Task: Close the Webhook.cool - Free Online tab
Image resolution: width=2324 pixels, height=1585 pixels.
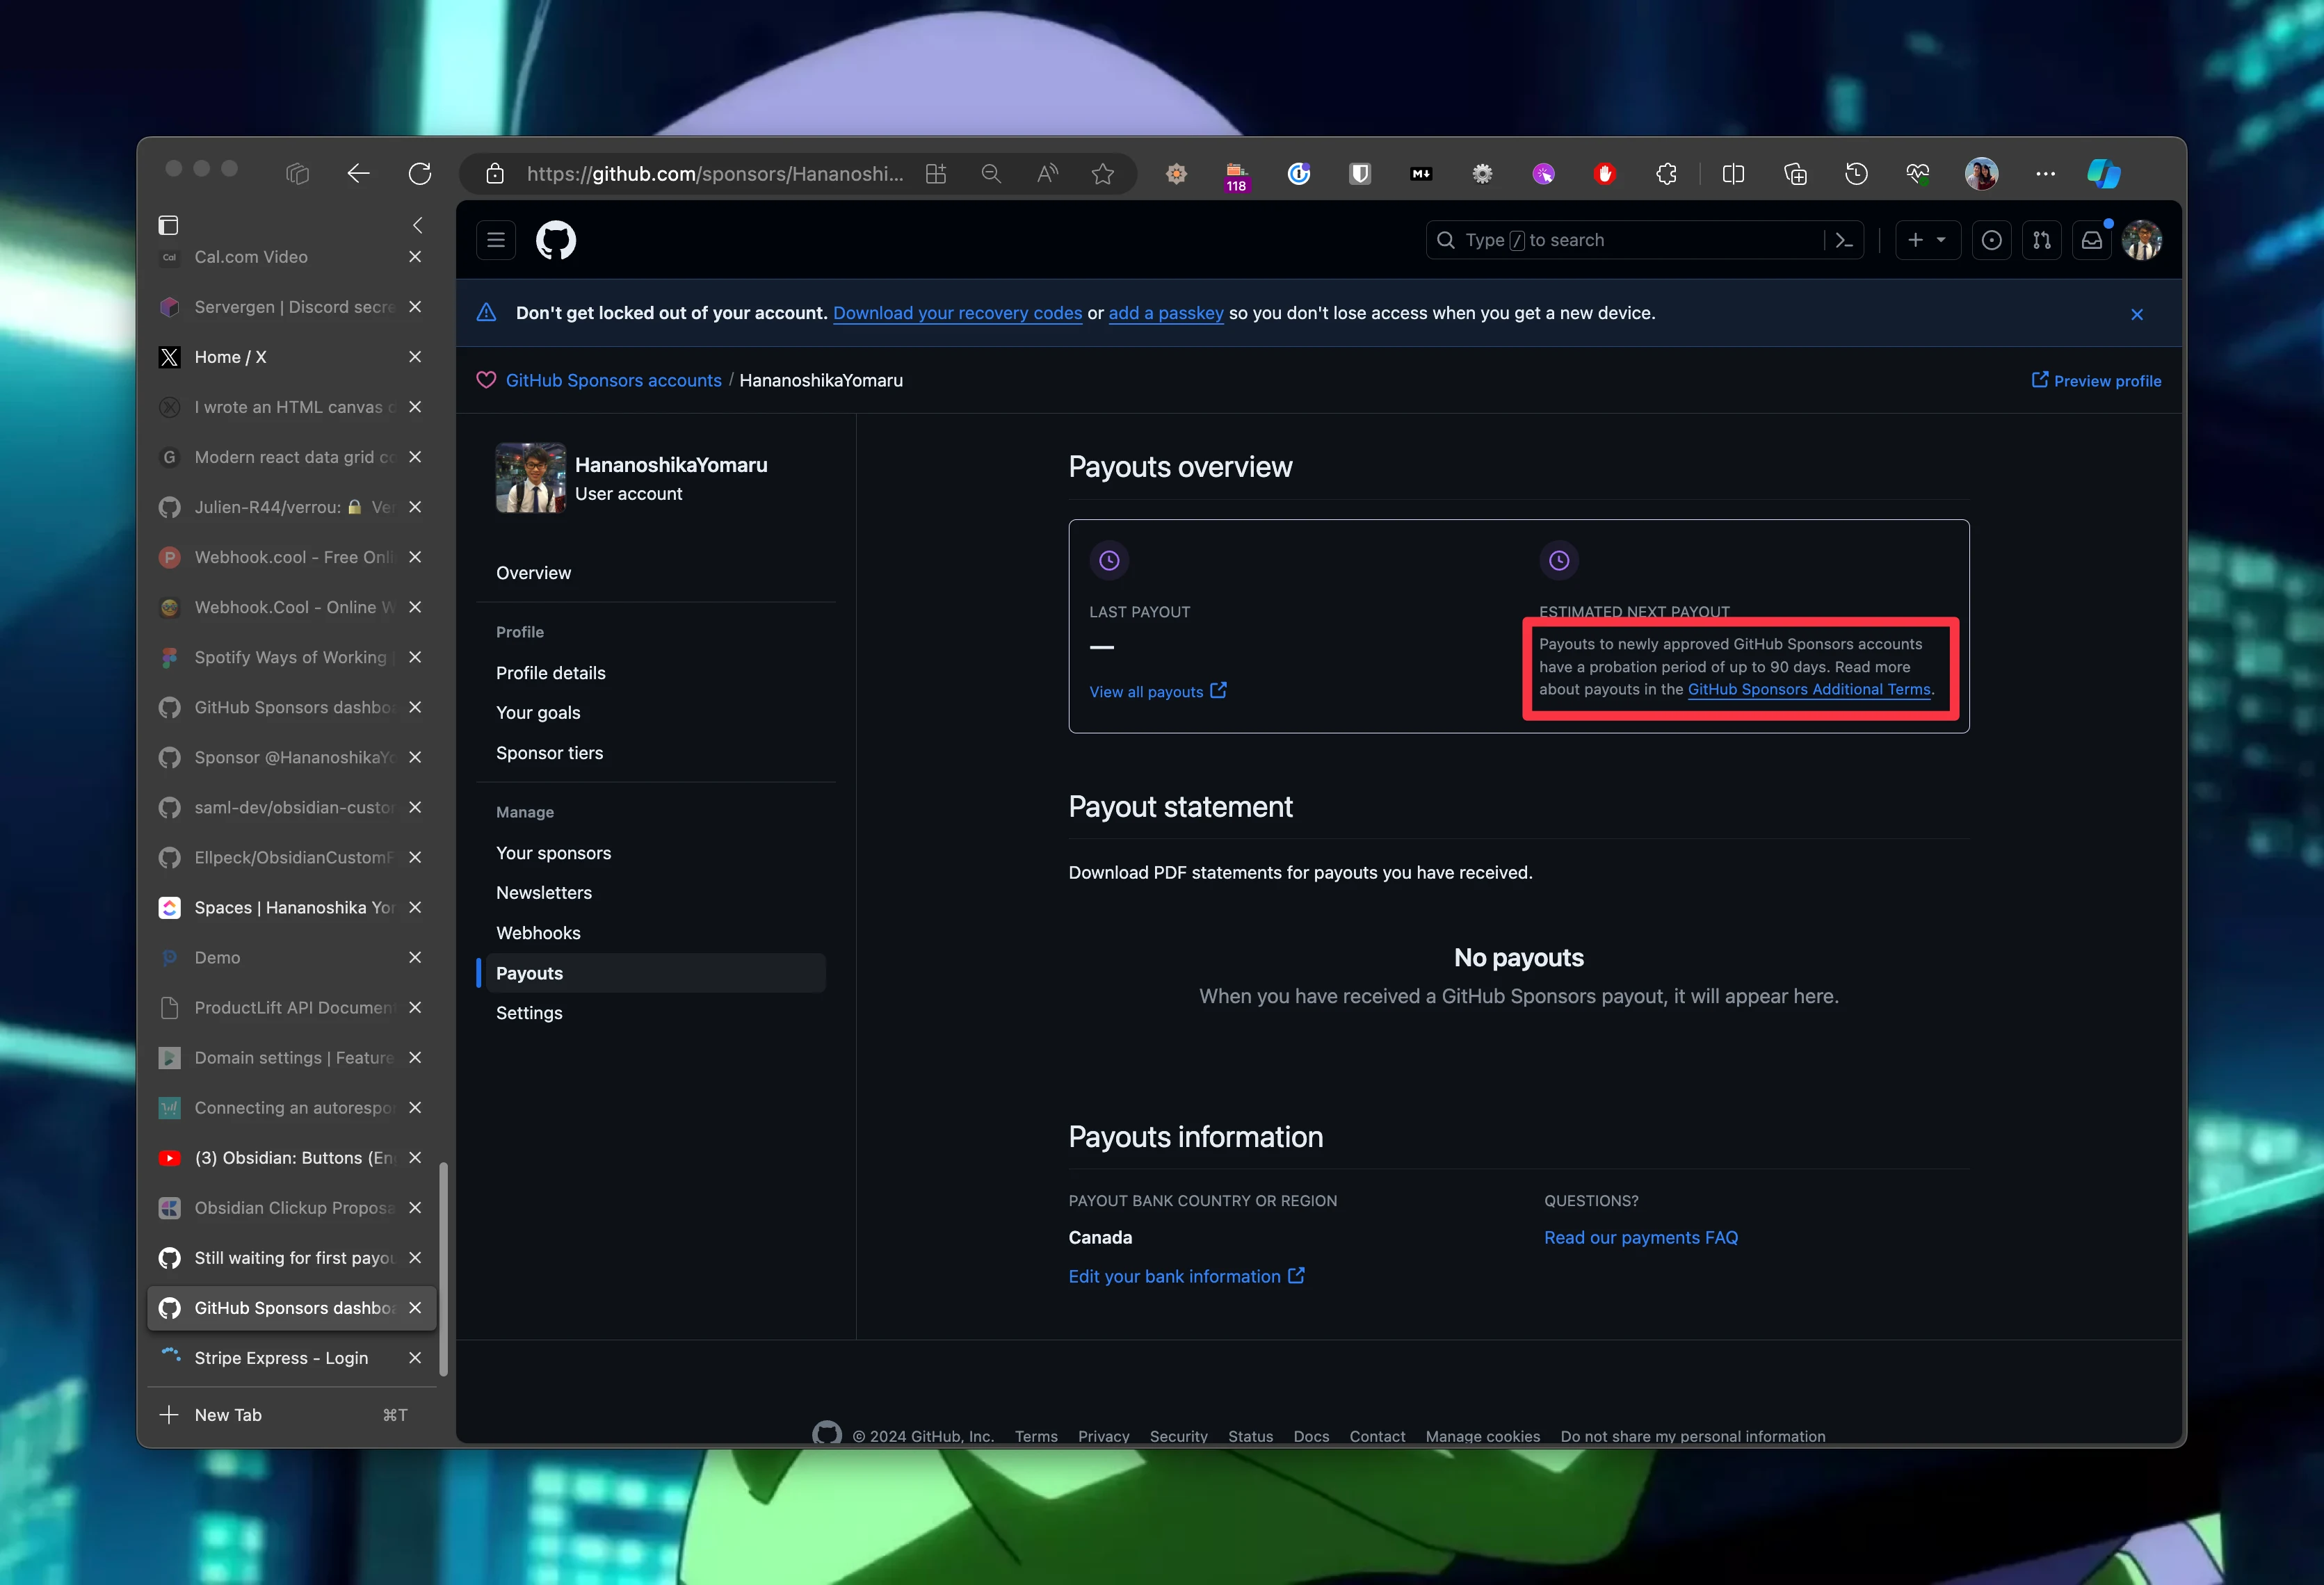Action: tap(415, 557)
